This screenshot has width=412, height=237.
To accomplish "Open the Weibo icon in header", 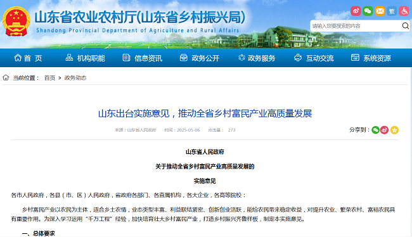I will click(356, 11).
